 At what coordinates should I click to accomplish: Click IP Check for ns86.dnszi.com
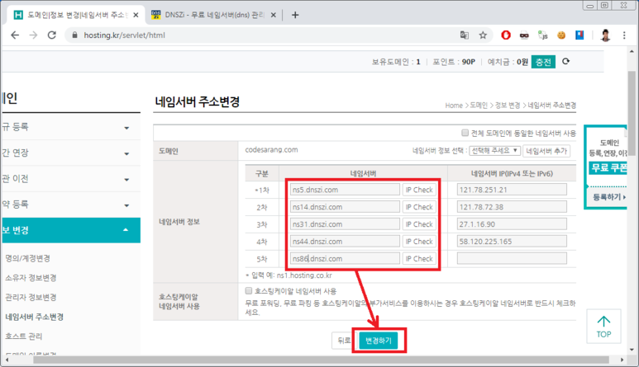(419, 258)
